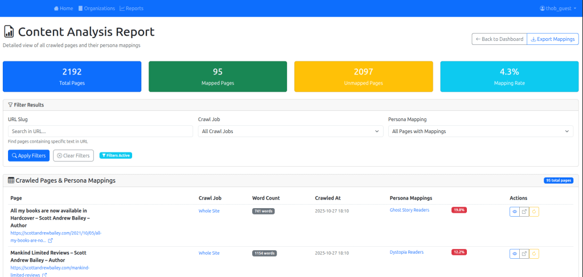Open the Crawl Job dropdown

(x=290, y=131)
